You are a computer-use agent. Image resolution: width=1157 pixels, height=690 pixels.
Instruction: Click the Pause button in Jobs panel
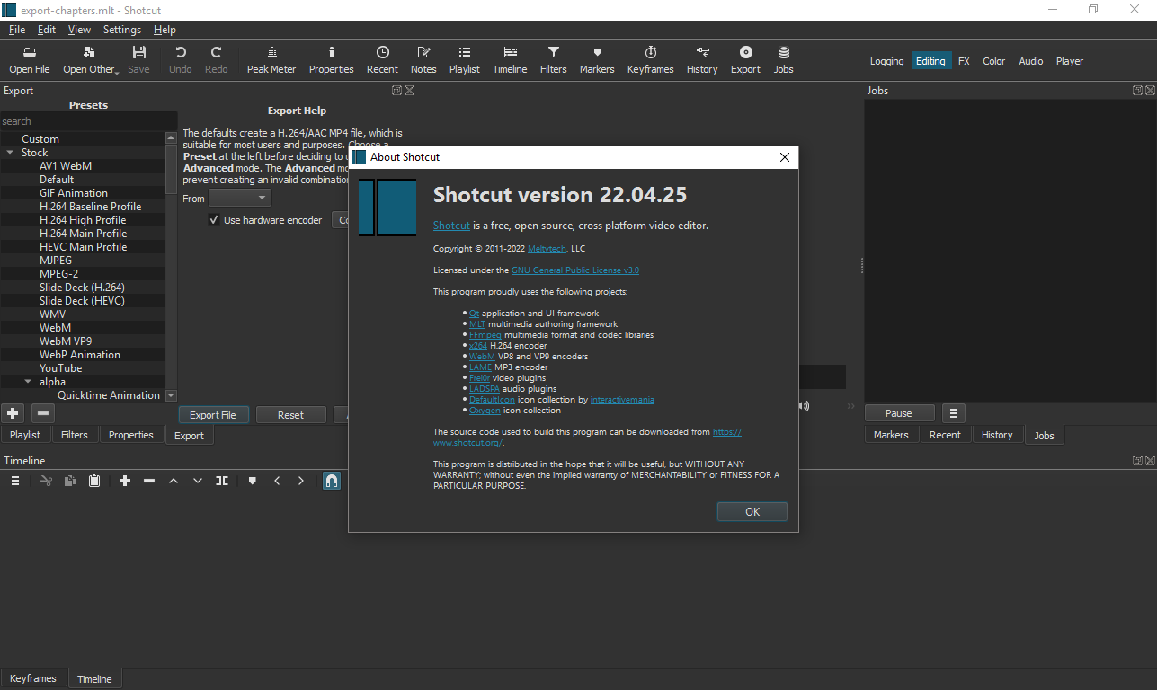click(x=898, y=413)
